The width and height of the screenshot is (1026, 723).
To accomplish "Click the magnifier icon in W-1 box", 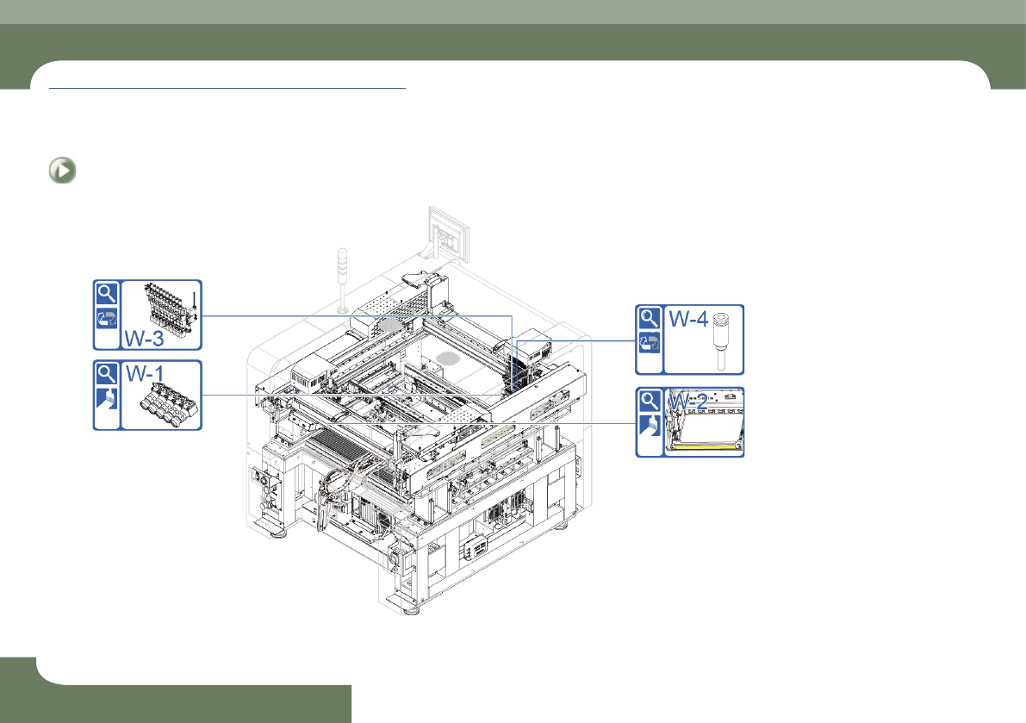I will (107, 374).
